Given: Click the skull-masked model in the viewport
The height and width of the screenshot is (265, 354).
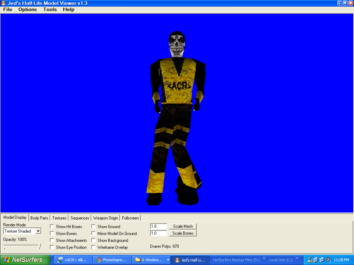Looking at the screenshot, I should click(x=177, y=118).
